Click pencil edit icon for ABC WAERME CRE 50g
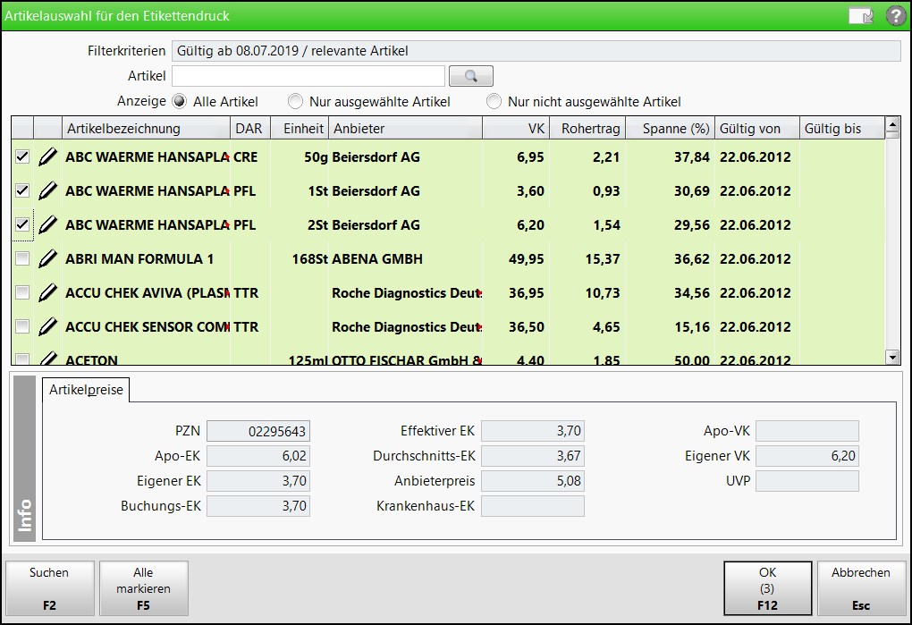912x625 pixels. tap(47, 157)
